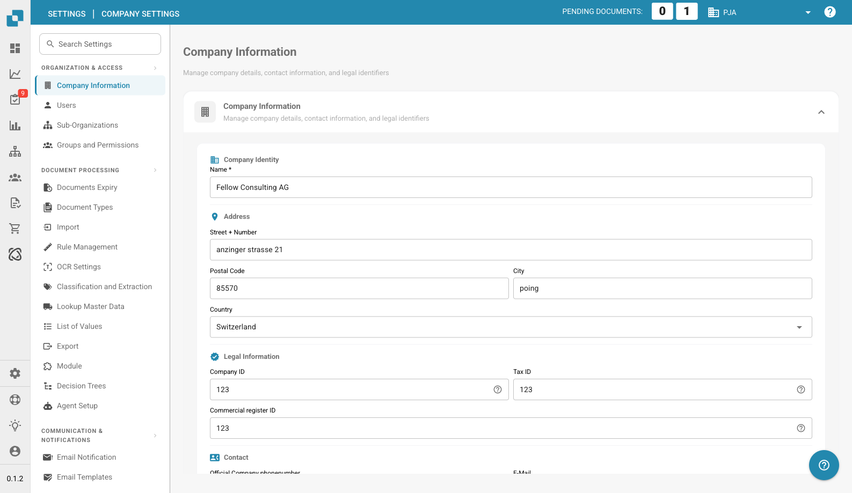
Task: Open the dashboard grid icon in left rail
Action: (x=15, y=48)
